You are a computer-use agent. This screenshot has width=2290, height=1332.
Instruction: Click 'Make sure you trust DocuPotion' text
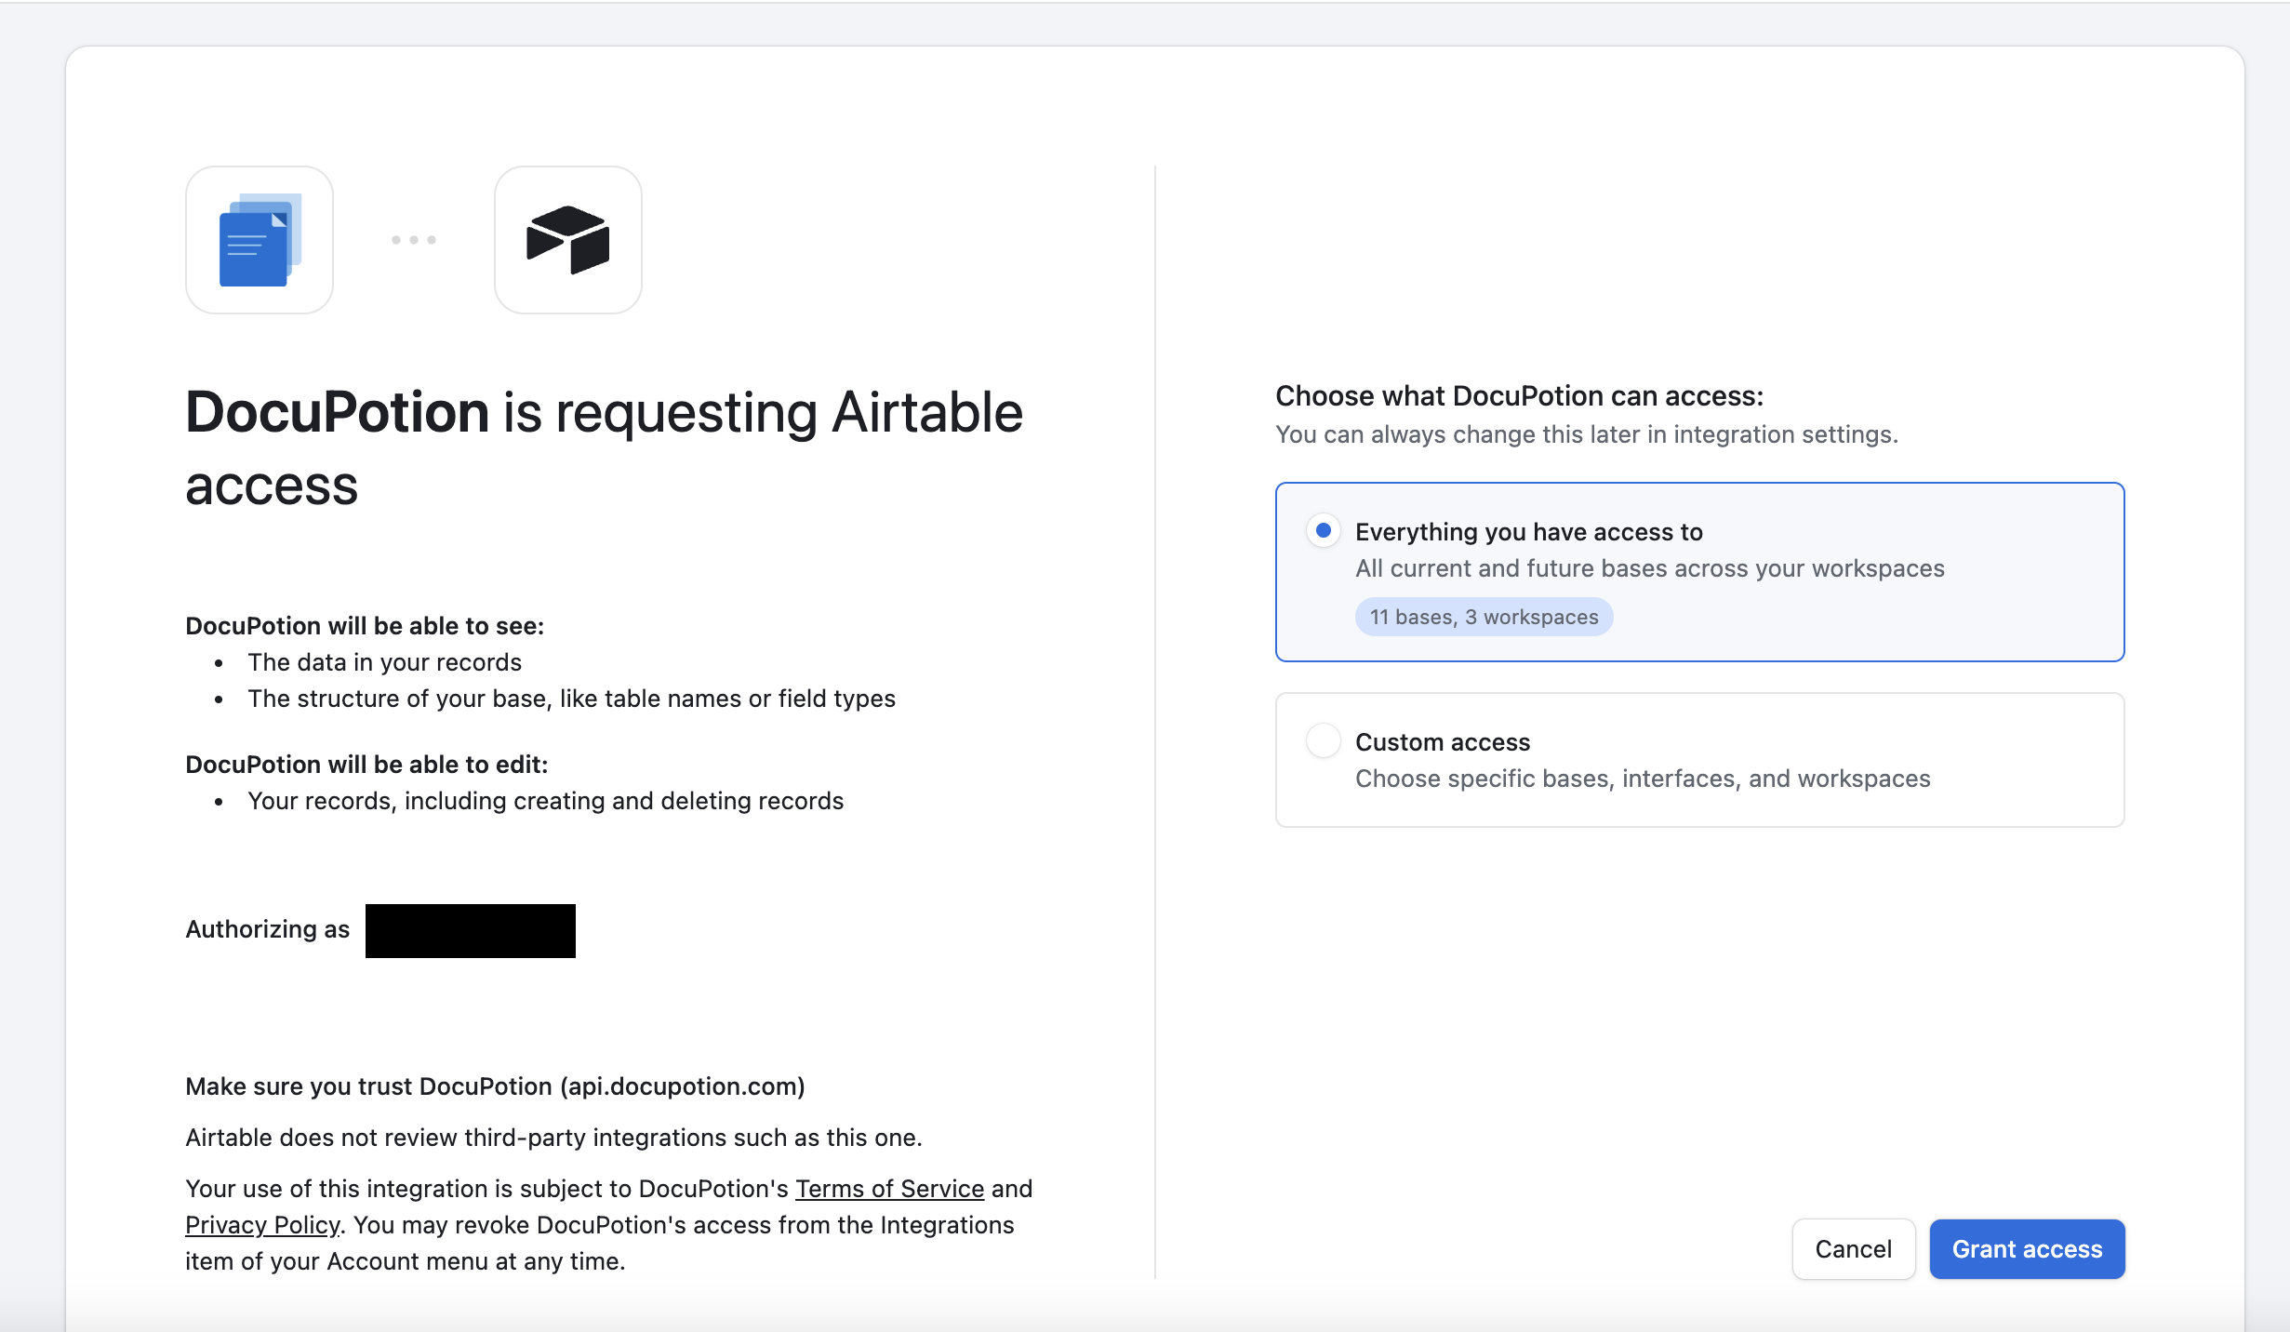click(x=495, y=1086)
